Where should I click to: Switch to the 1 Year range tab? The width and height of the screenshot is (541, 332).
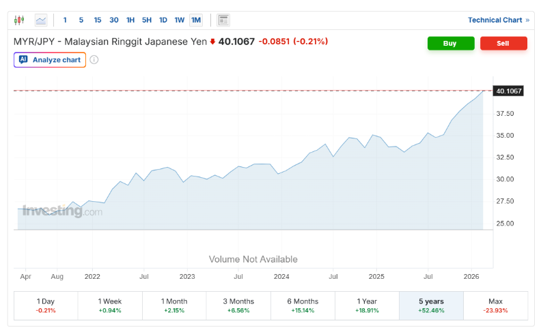click(x=367, y=305)
